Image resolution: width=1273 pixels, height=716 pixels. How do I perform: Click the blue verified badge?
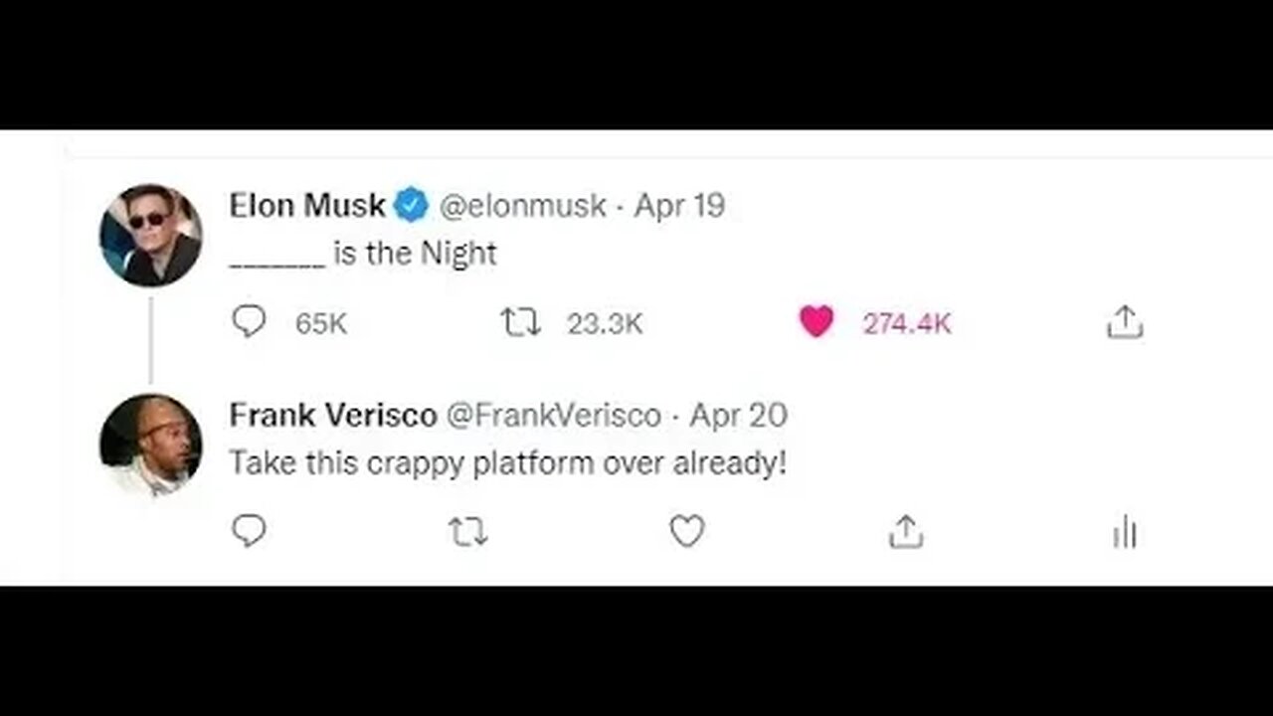[411, 206]
